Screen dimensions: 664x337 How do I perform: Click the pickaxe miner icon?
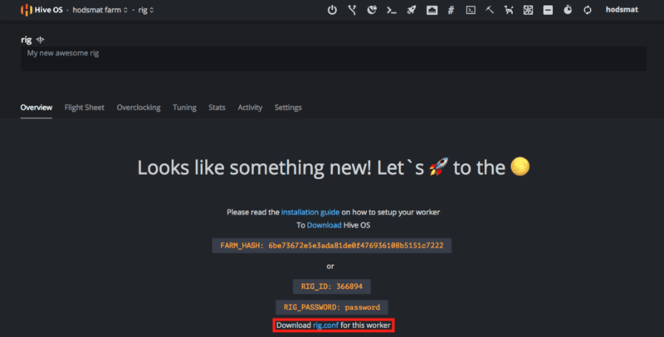pyautogui.click(x=491, y=10)
